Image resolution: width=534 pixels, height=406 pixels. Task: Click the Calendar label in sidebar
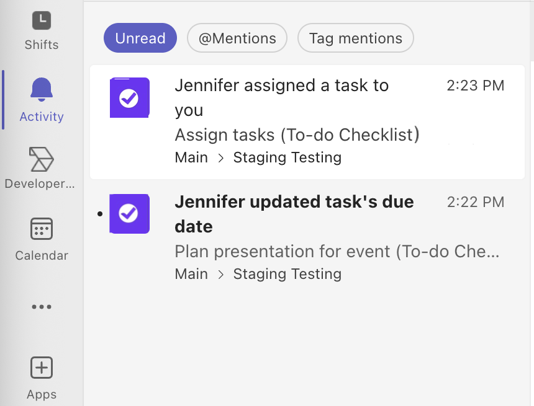pyautogui.click(x=42, y=255)
